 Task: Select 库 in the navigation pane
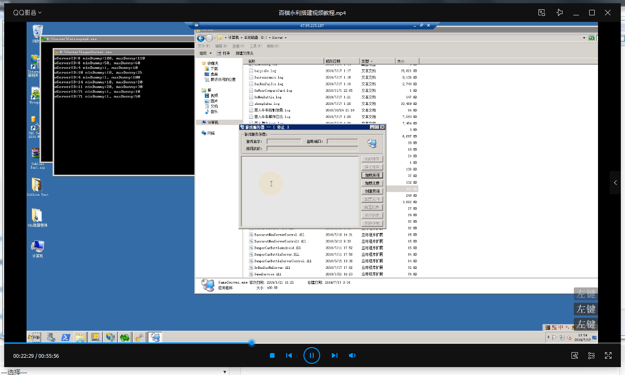pos(206,90)
